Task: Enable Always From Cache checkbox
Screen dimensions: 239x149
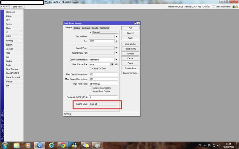Action: pyautogui.click(x=90, y=91)
